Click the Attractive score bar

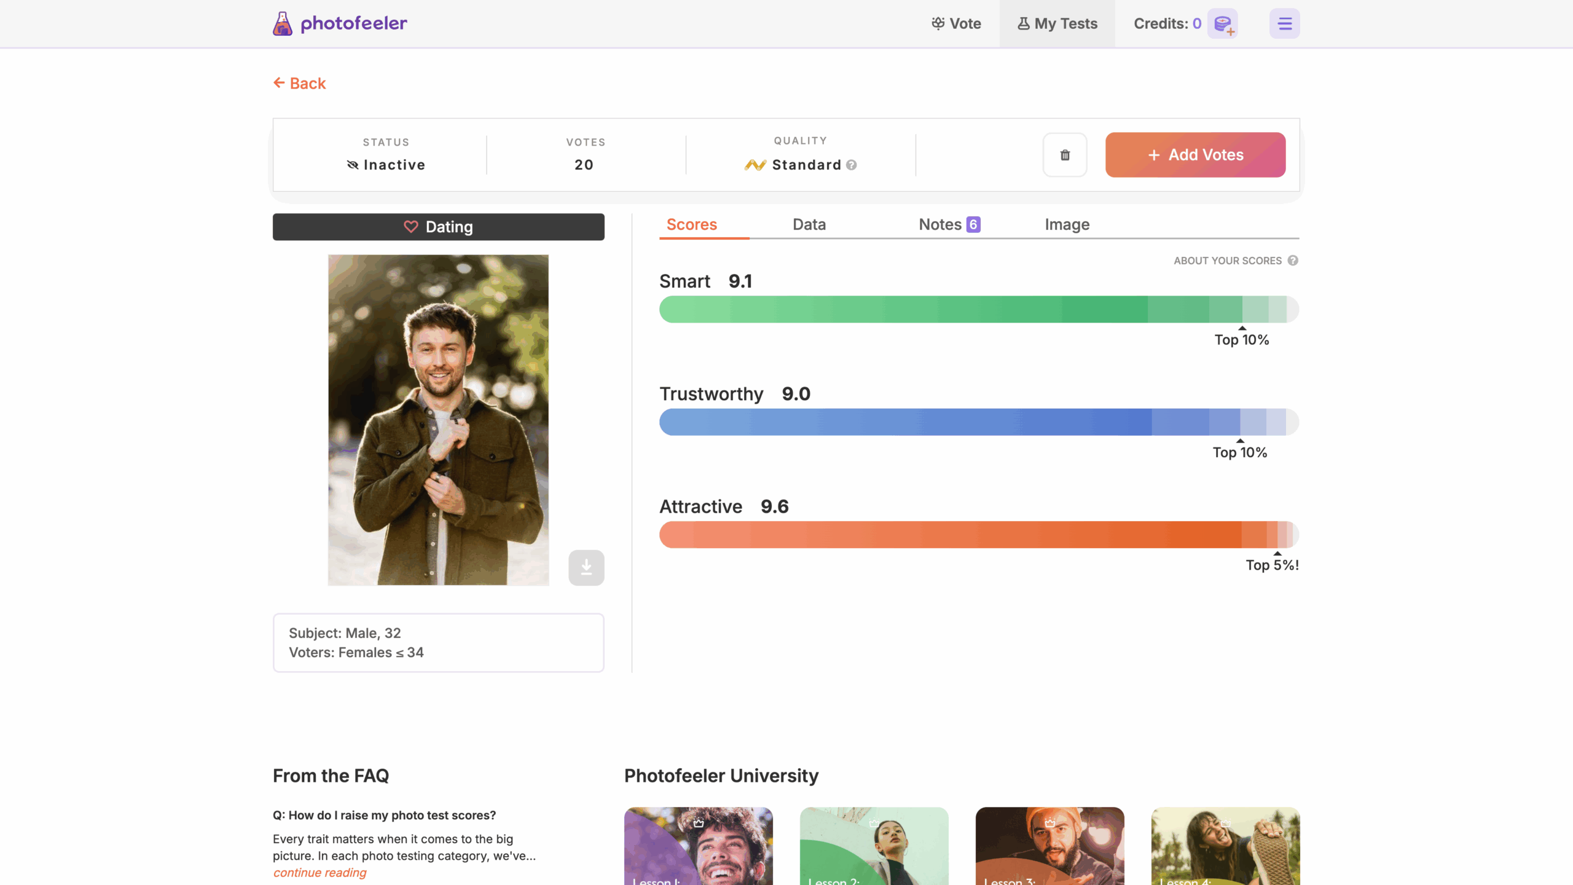(x=978, y=535)
